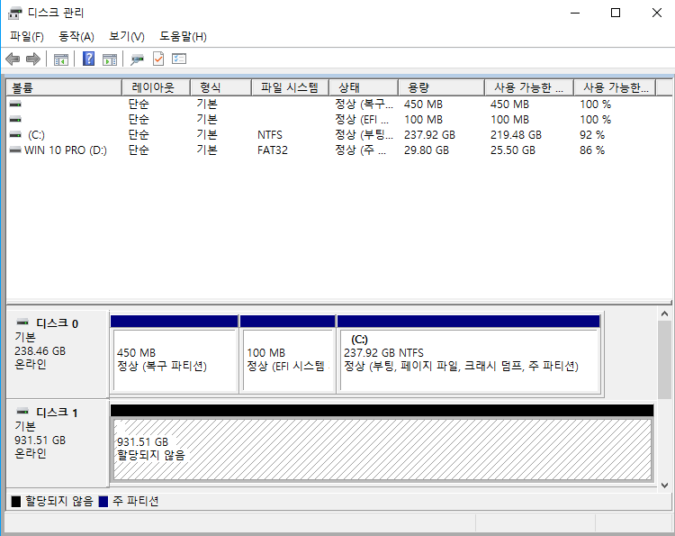
Task: Click the blue 주 파티션 legend swatch
Action: (x=103, y=502)
